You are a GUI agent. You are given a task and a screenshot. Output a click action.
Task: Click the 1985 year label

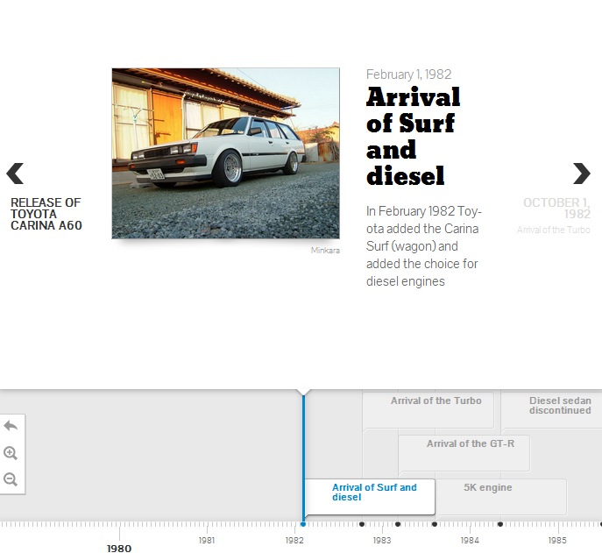pos(557,541)
